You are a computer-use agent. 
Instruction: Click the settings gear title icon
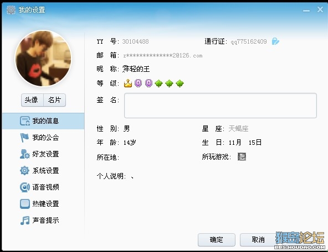tap(11, 10)
